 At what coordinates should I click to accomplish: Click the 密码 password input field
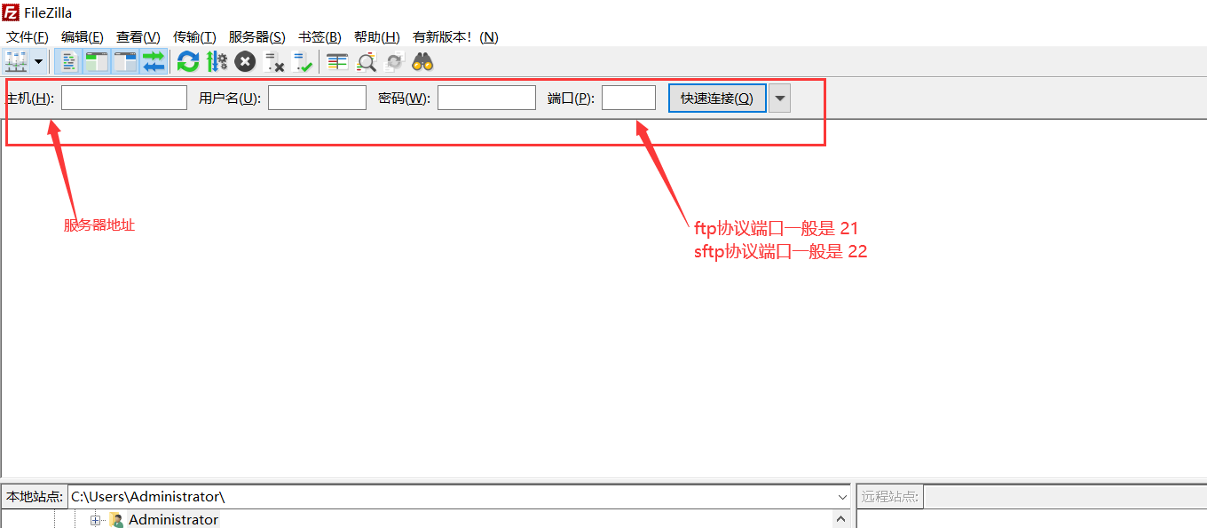pos(486,98)
